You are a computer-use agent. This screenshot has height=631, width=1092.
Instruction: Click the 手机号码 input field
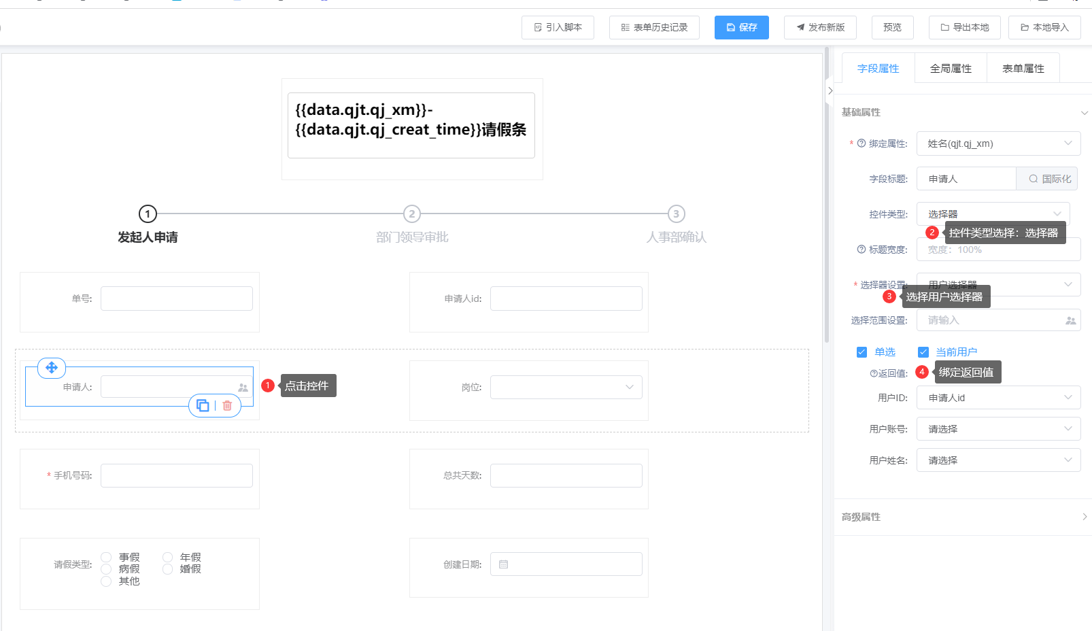tap(177, 476)
